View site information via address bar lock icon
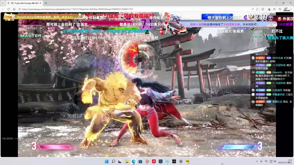This screenshot has height=165, width=294. click(x=19, y=9)
